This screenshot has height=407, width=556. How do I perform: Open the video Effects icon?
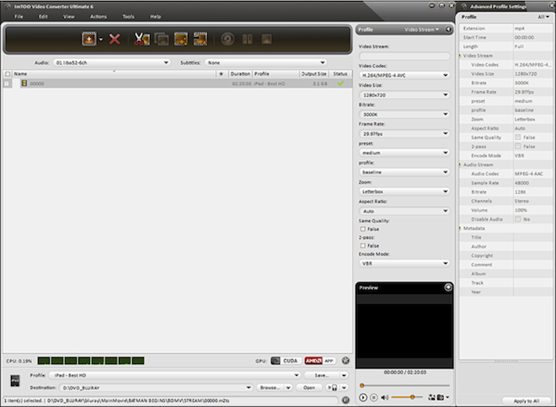[181, 39]
